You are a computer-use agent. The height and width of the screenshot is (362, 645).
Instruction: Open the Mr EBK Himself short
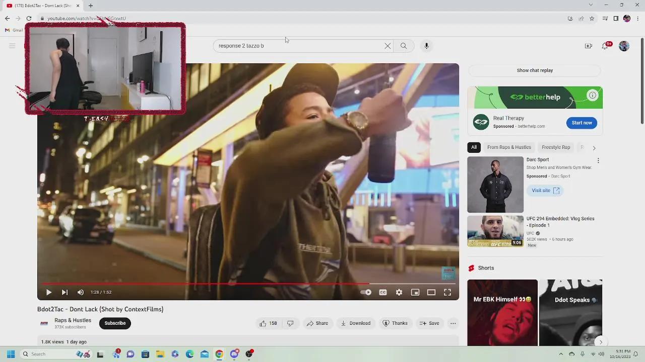(x=502, y=313)
